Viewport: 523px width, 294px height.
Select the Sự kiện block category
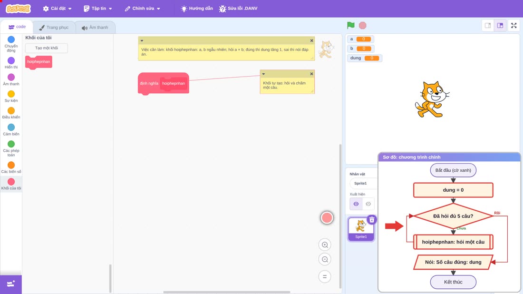(x=11, y=96)
